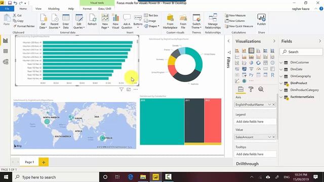Click the Focus mode icon under bar chart
This screenshot has width=324, height=182.
click(x=129, y=89)
